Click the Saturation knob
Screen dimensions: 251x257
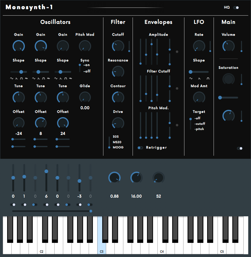click(228, 79)
